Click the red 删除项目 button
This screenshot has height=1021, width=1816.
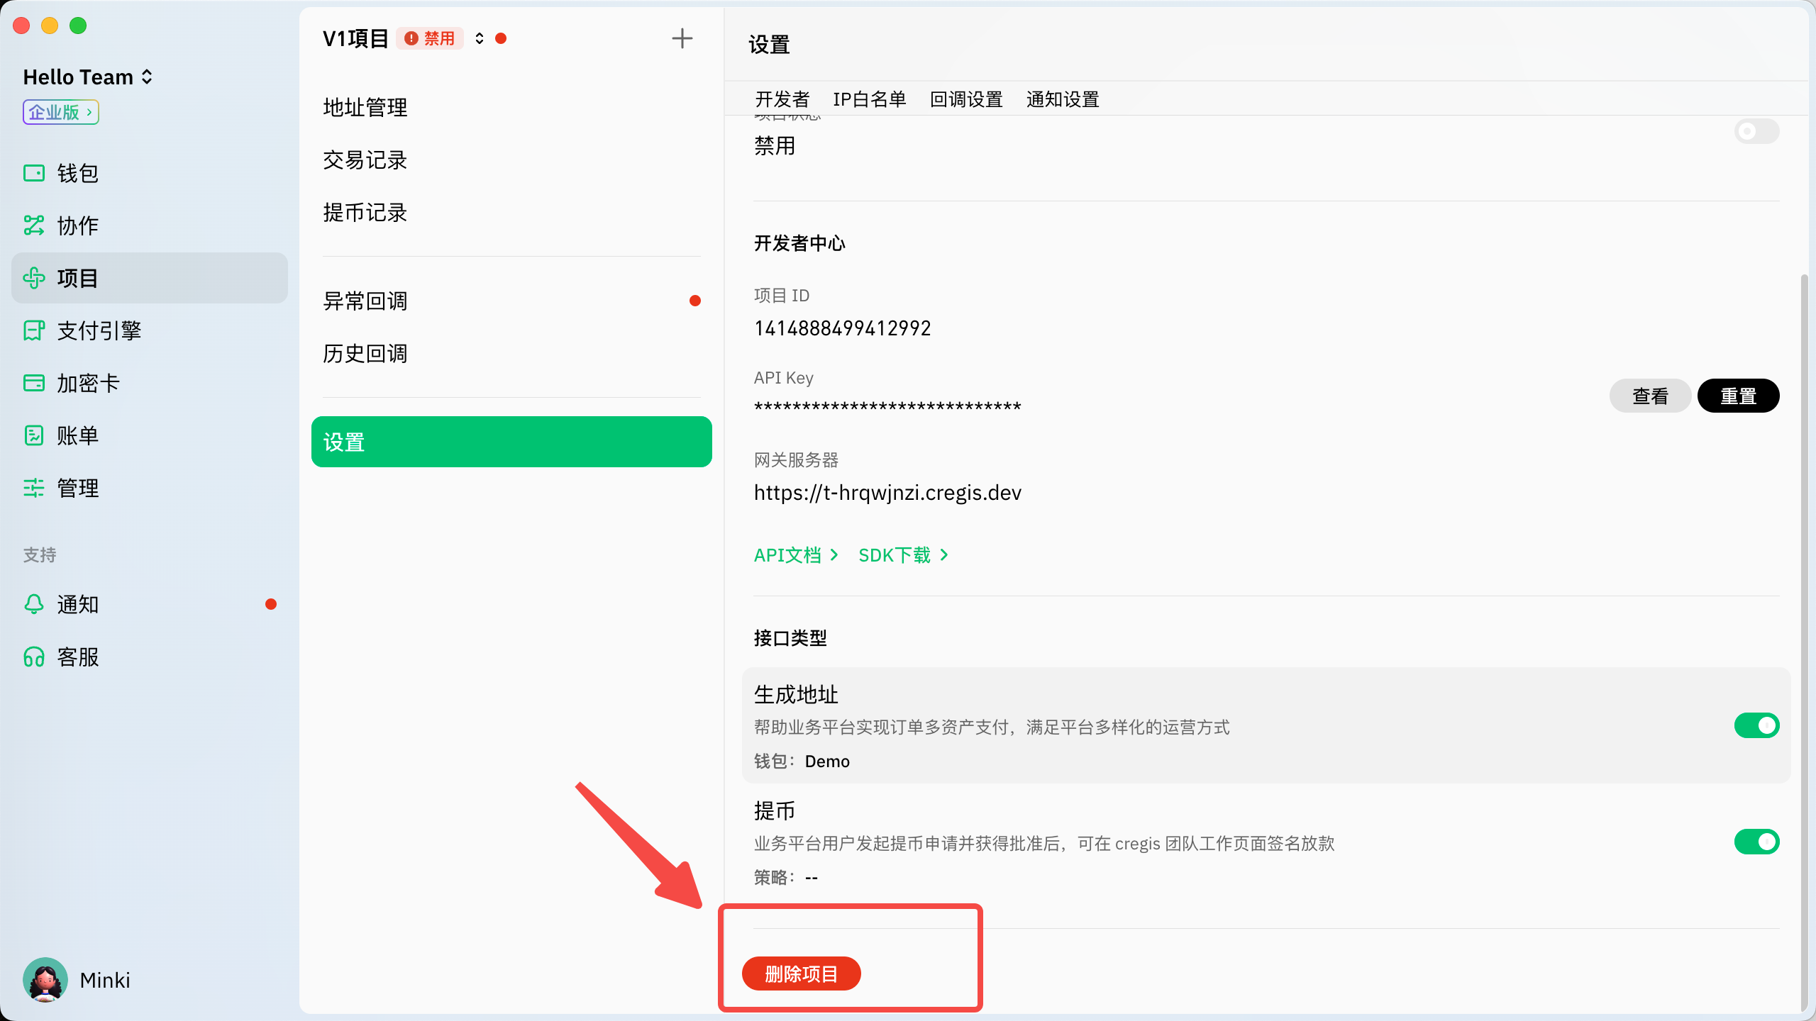pos(801,973)
